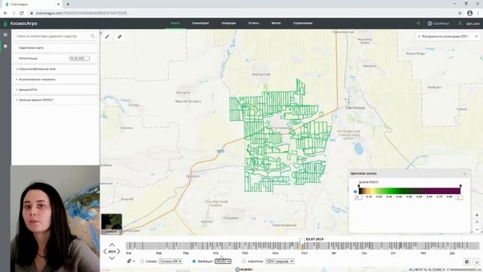The width and height of the screenshot is (483, 272).
Task: Switch to the Отчеты tab
Action: click(254, 23)
